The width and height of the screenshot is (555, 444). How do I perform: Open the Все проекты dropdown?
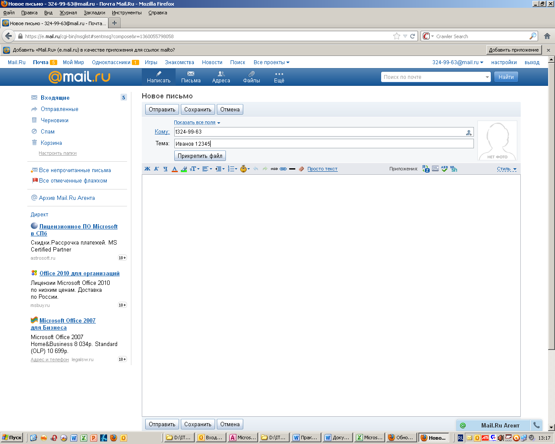click(x=271, y=62)
